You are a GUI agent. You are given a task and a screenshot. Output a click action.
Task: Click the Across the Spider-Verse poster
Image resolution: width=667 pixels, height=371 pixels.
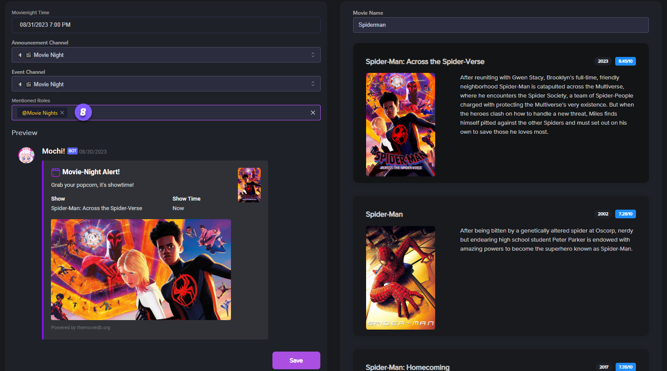coord(400,125)
